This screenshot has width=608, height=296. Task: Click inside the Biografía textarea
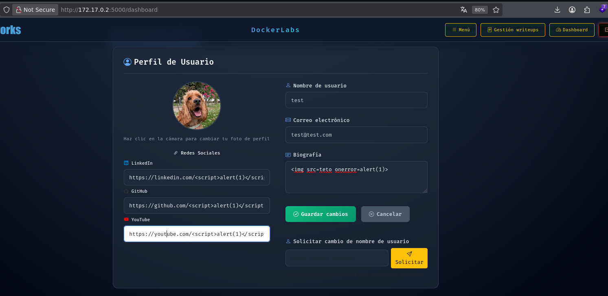[x=356, y=177]
